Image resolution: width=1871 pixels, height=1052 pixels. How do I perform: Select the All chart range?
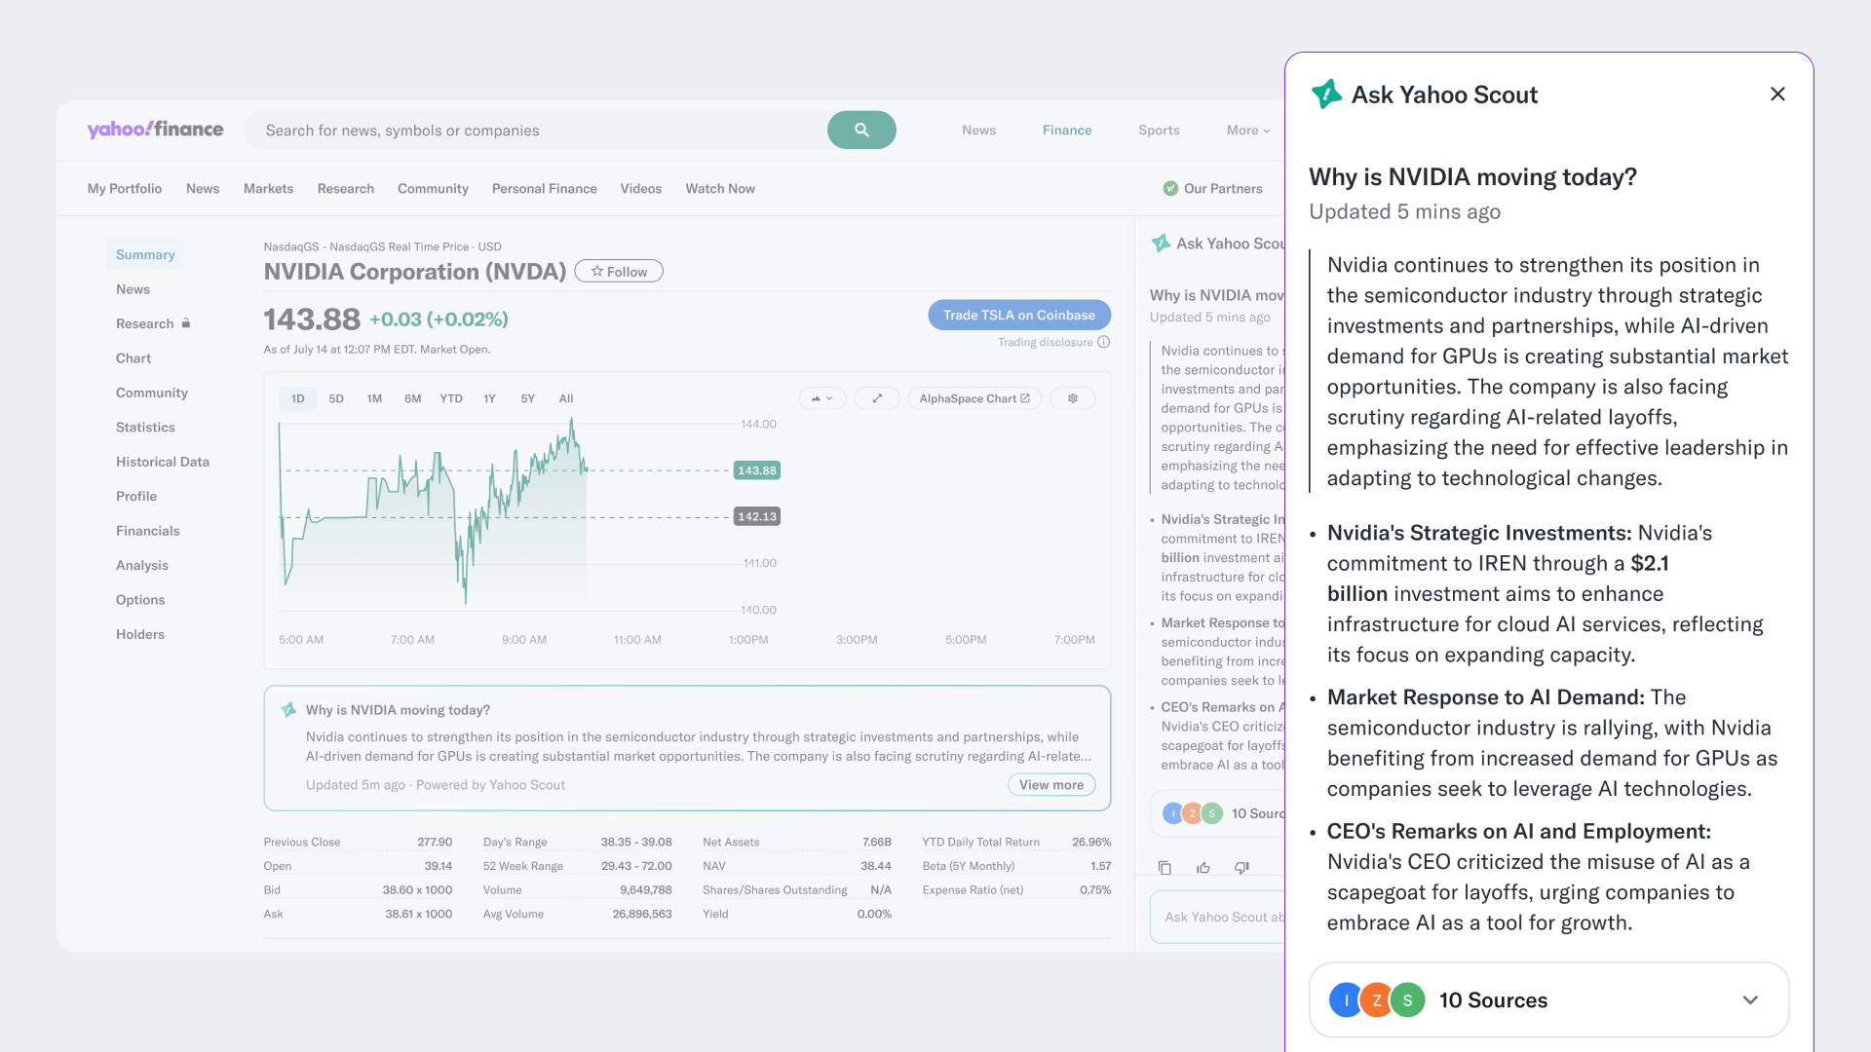pyautogui.click(x=566, y=398)
